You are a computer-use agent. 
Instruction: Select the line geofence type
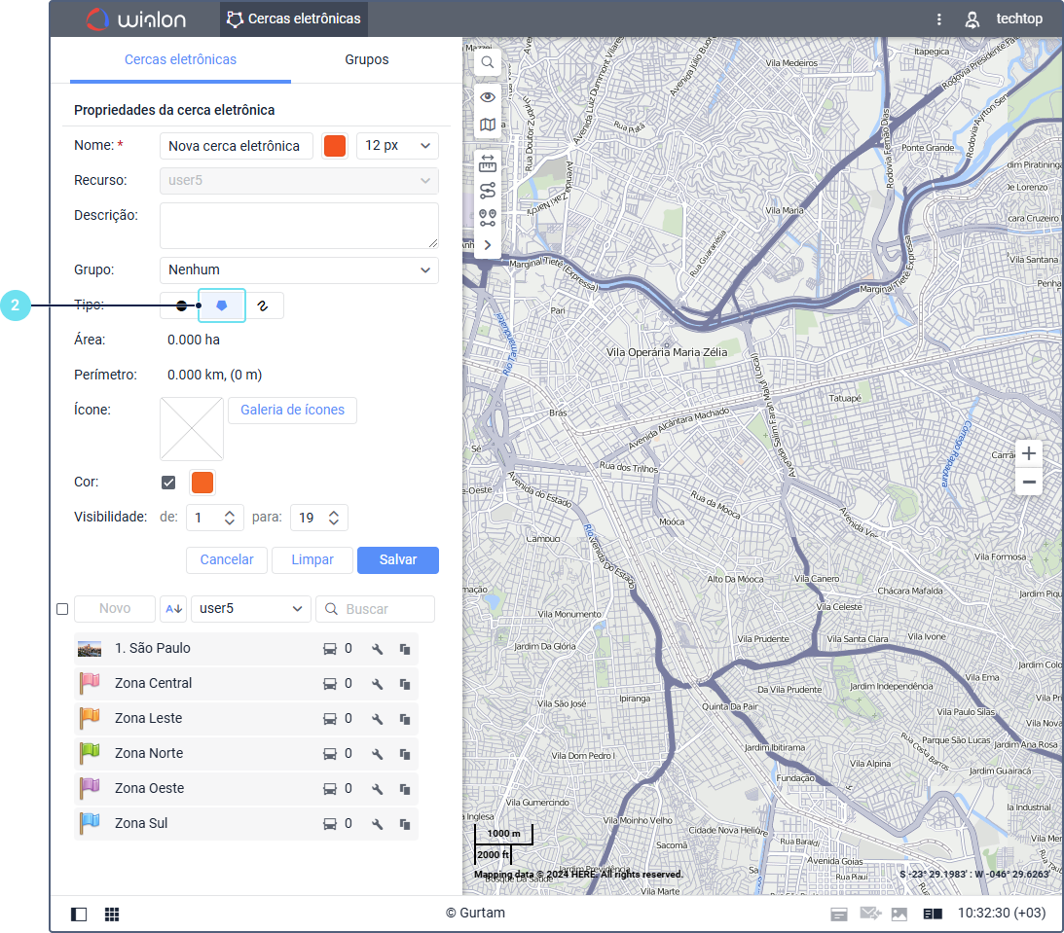coord(263,305)
